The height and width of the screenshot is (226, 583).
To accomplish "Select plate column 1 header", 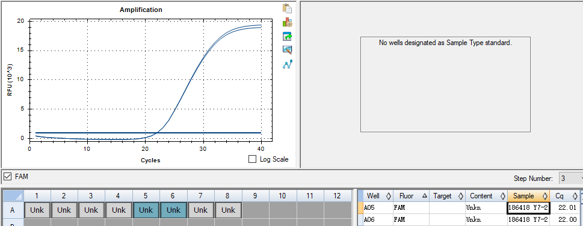I will pos(37,195).
